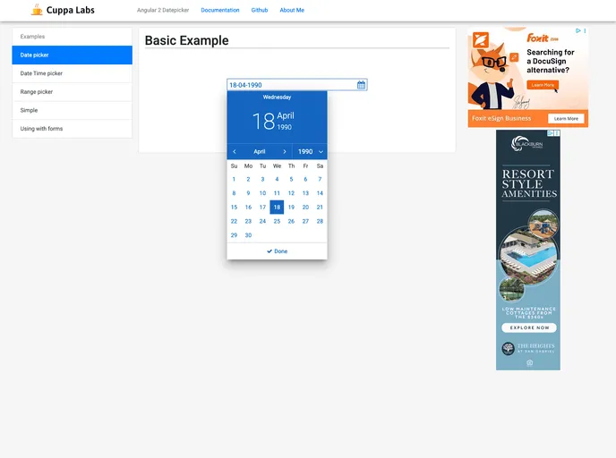This screenshot has width=616, height=458.
Task: Go to next month arrow
Action: coord(285,151)
